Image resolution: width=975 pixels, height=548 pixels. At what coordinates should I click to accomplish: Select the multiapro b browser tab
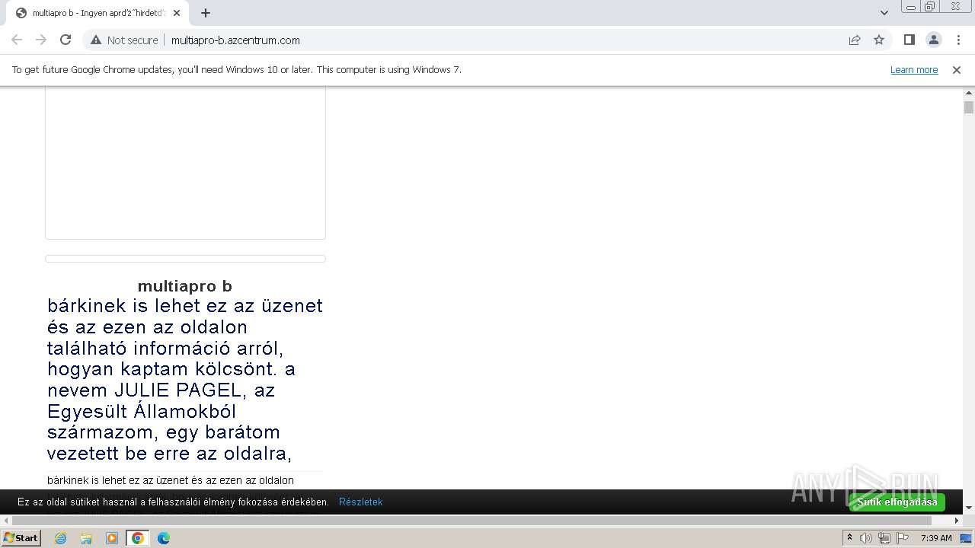(x=97, y=13)
